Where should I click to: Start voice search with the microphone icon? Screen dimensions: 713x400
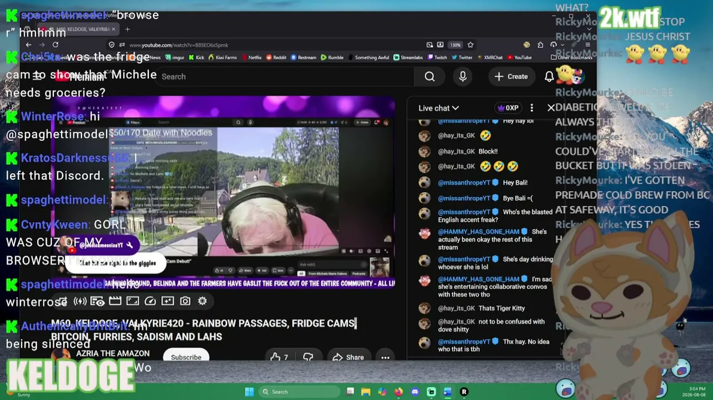463,77
